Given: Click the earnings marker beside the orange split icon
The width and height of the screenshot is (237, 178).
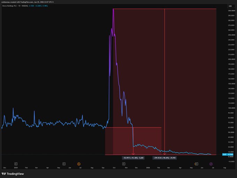Looking at the screenshot, I should (x=64, y=164).
